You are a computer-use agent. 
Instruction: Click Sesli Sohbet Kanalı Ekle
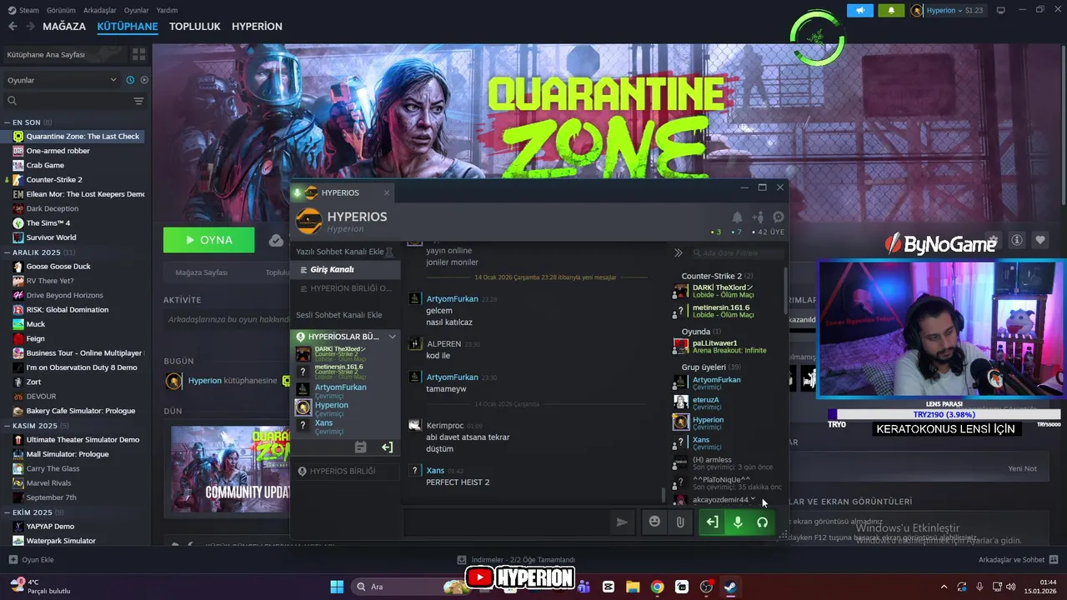click(x=338, y=315)
